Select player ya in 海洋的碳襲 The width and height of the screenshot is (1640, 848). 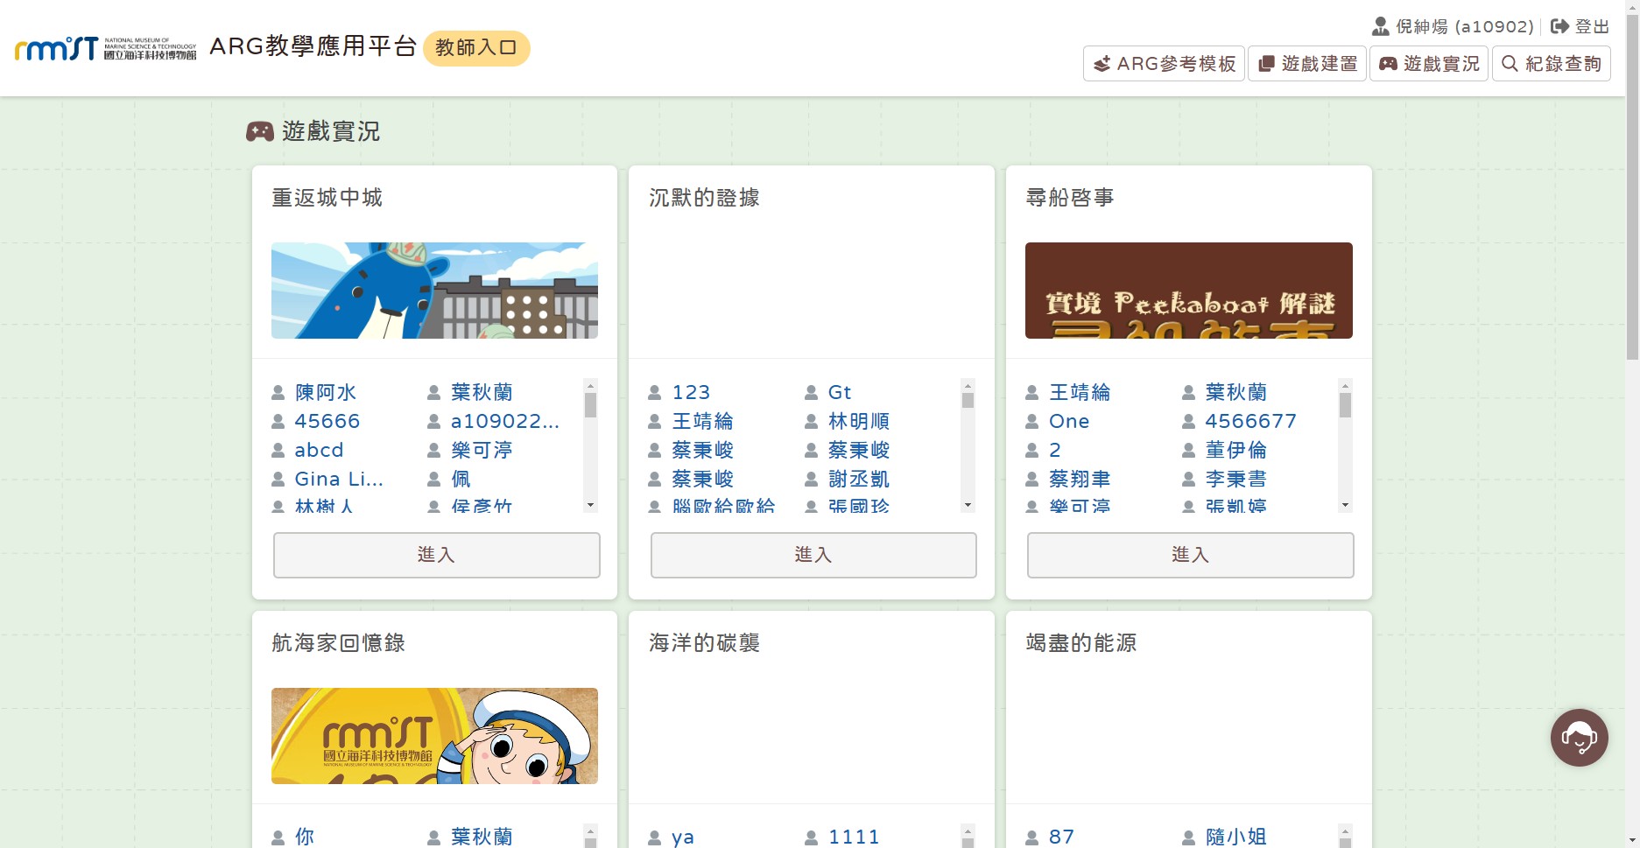(x=683, y=837)
